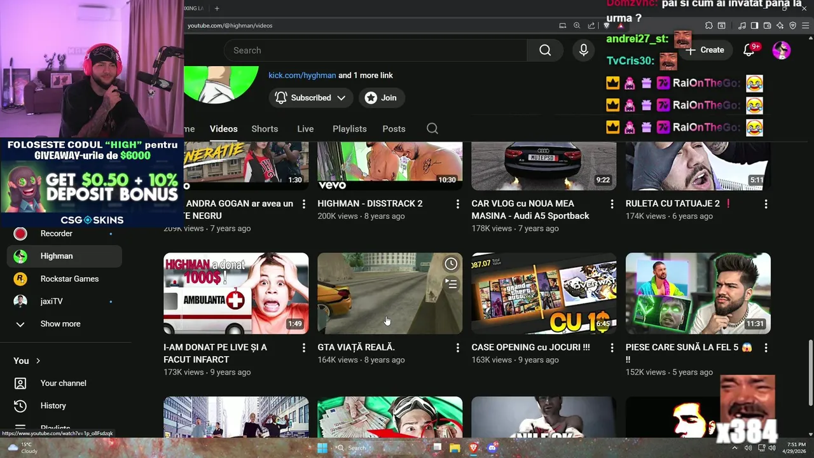814x458 pixels.
Task: Add GTA VIAȚĂ REALĂ to queue
Action: 451,284
